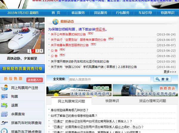Image resolution: width=179 pixels, height=133 pixels.
Task: Click the 点击进入>> button for new ticketing
Action: tap(35, 80)
